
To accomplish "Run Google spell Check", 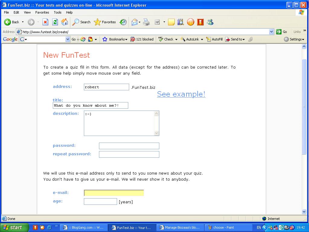I will tap(166, 39).
